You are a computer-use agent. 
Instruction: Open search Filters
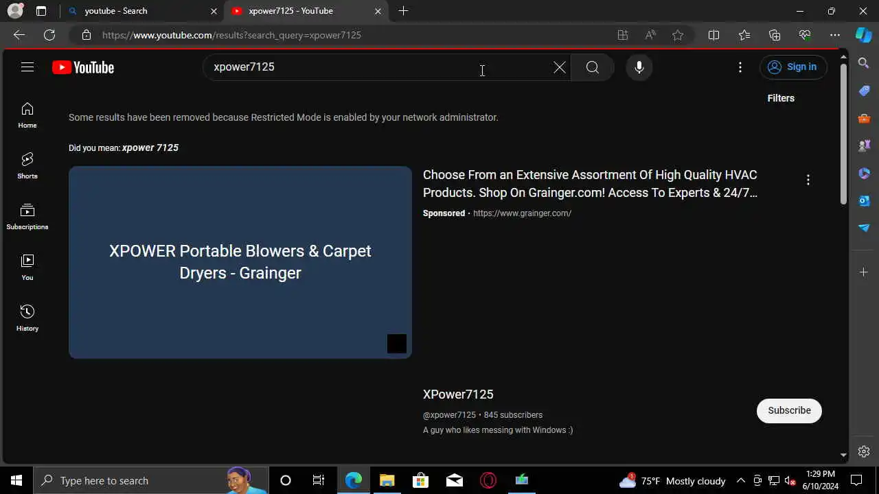pos(781,98)
